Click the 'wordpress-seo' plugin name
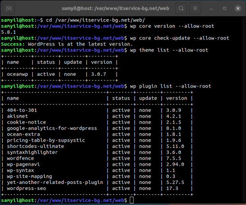Image resolution: width=246 pixels, height=205 pixels. tap(26, 188)
